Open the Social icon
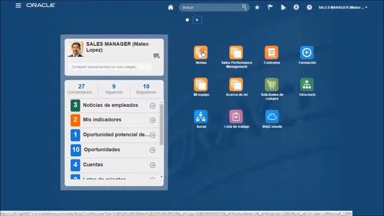 [201, 116]
